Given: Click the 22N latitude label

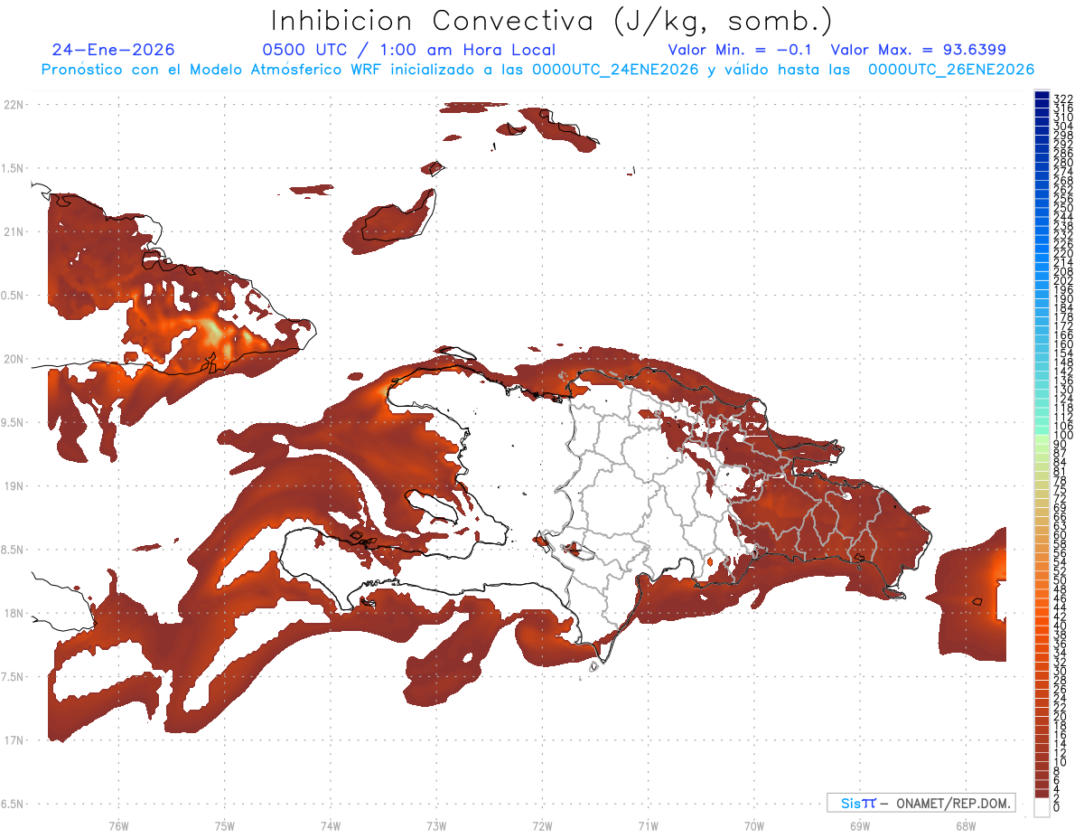Looking at the screenshot, I should coord(14,105).
